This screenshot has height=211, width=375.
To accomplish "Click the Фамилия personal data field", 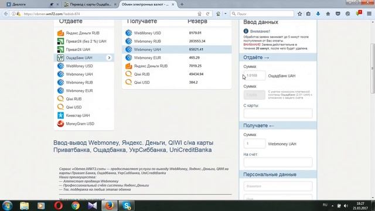I will click(x=278, y=186).
